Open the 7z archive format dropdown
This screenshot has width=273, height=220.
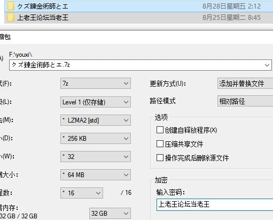96,84
